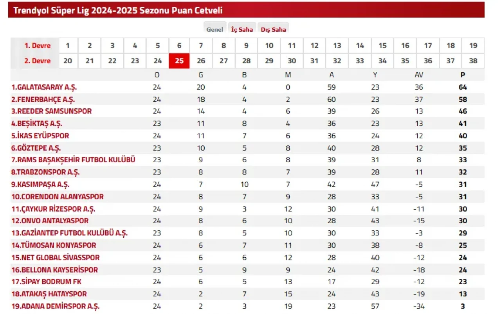Open the Corendon Alanyaspor team link

point(57,196)
